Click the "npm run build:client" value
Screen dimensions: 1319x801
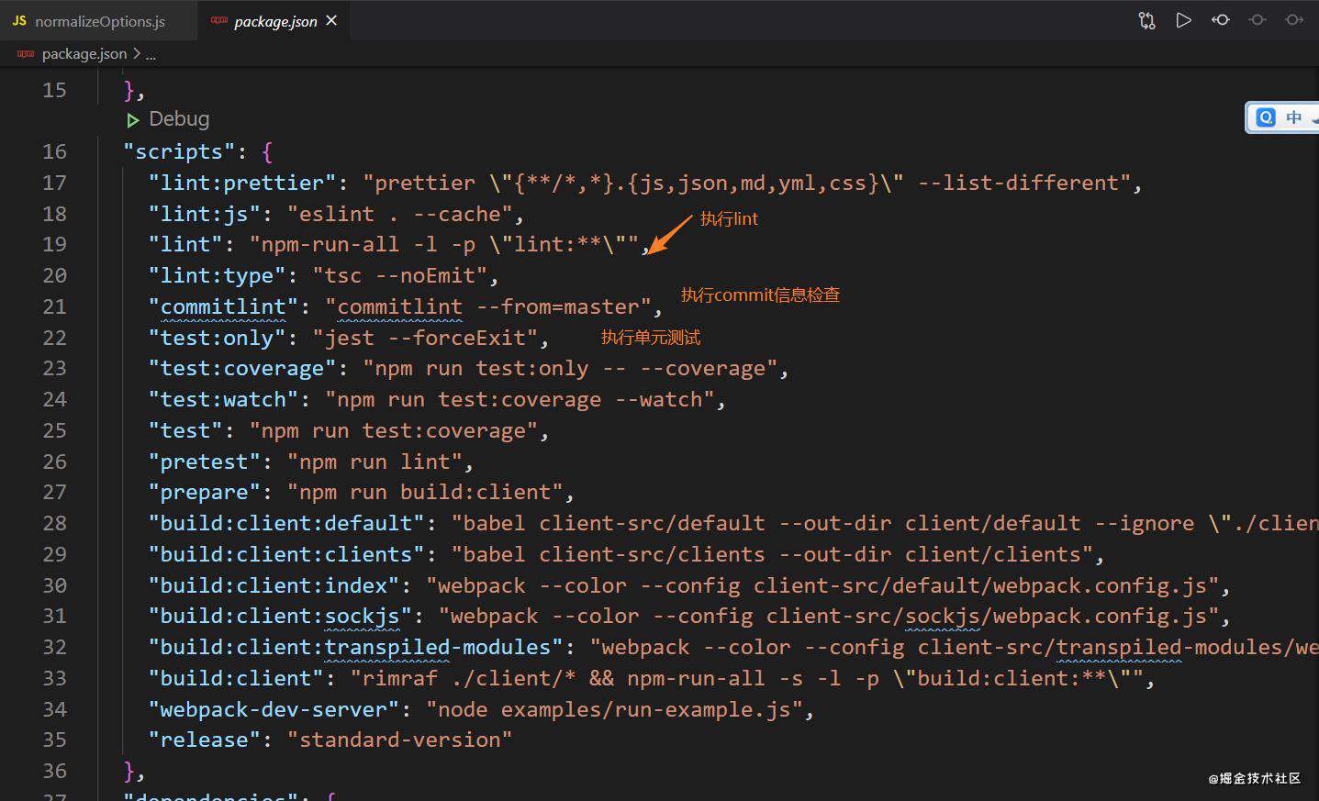tap(425, 493)
